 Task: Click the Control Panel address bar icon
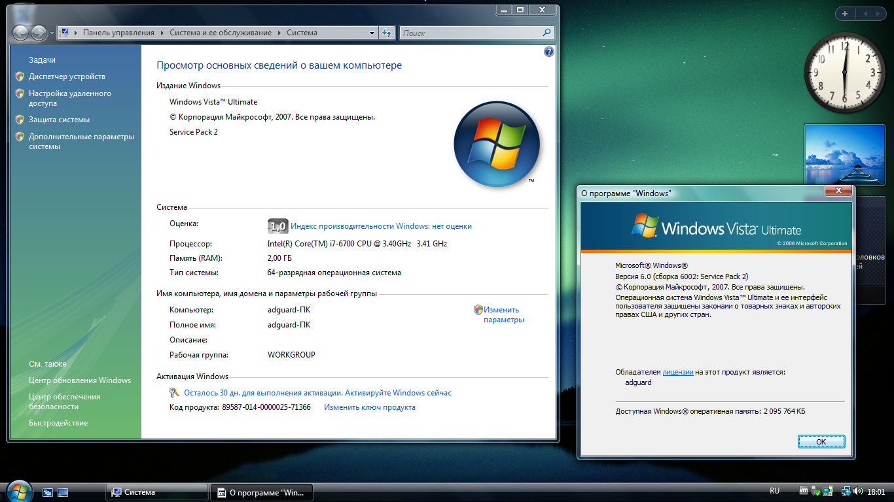point(65,33)
